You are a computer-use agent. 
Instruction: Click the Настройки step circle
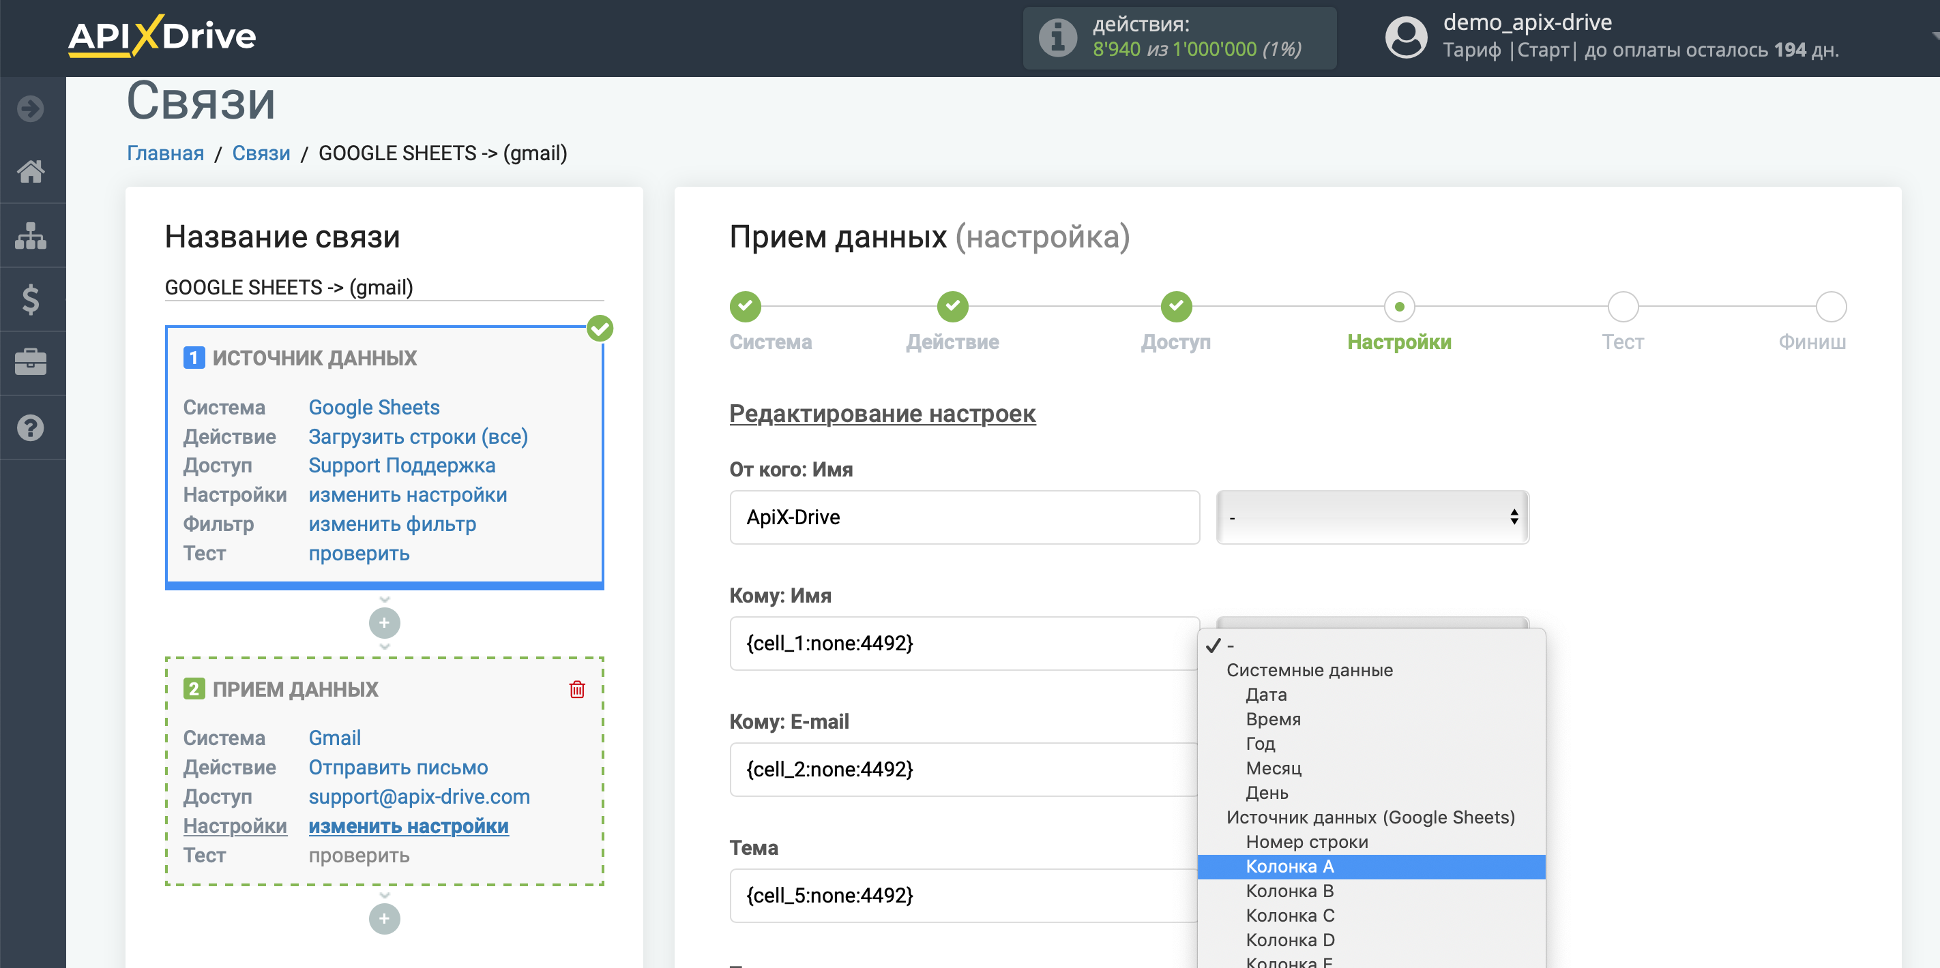1399,306
